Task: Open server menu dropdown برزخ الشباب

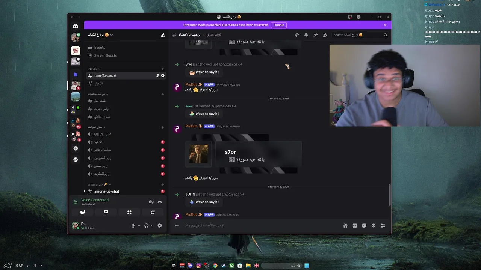Action: (x=100, y=35)
